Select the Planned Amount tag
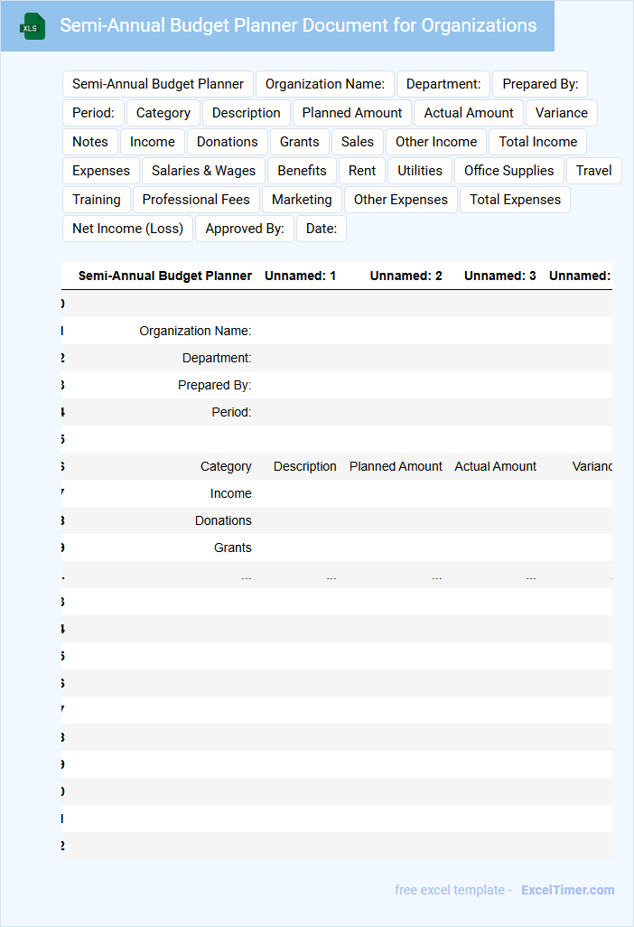Image resolution: width=634 pixels, height=927 pixels. (352, 113)
